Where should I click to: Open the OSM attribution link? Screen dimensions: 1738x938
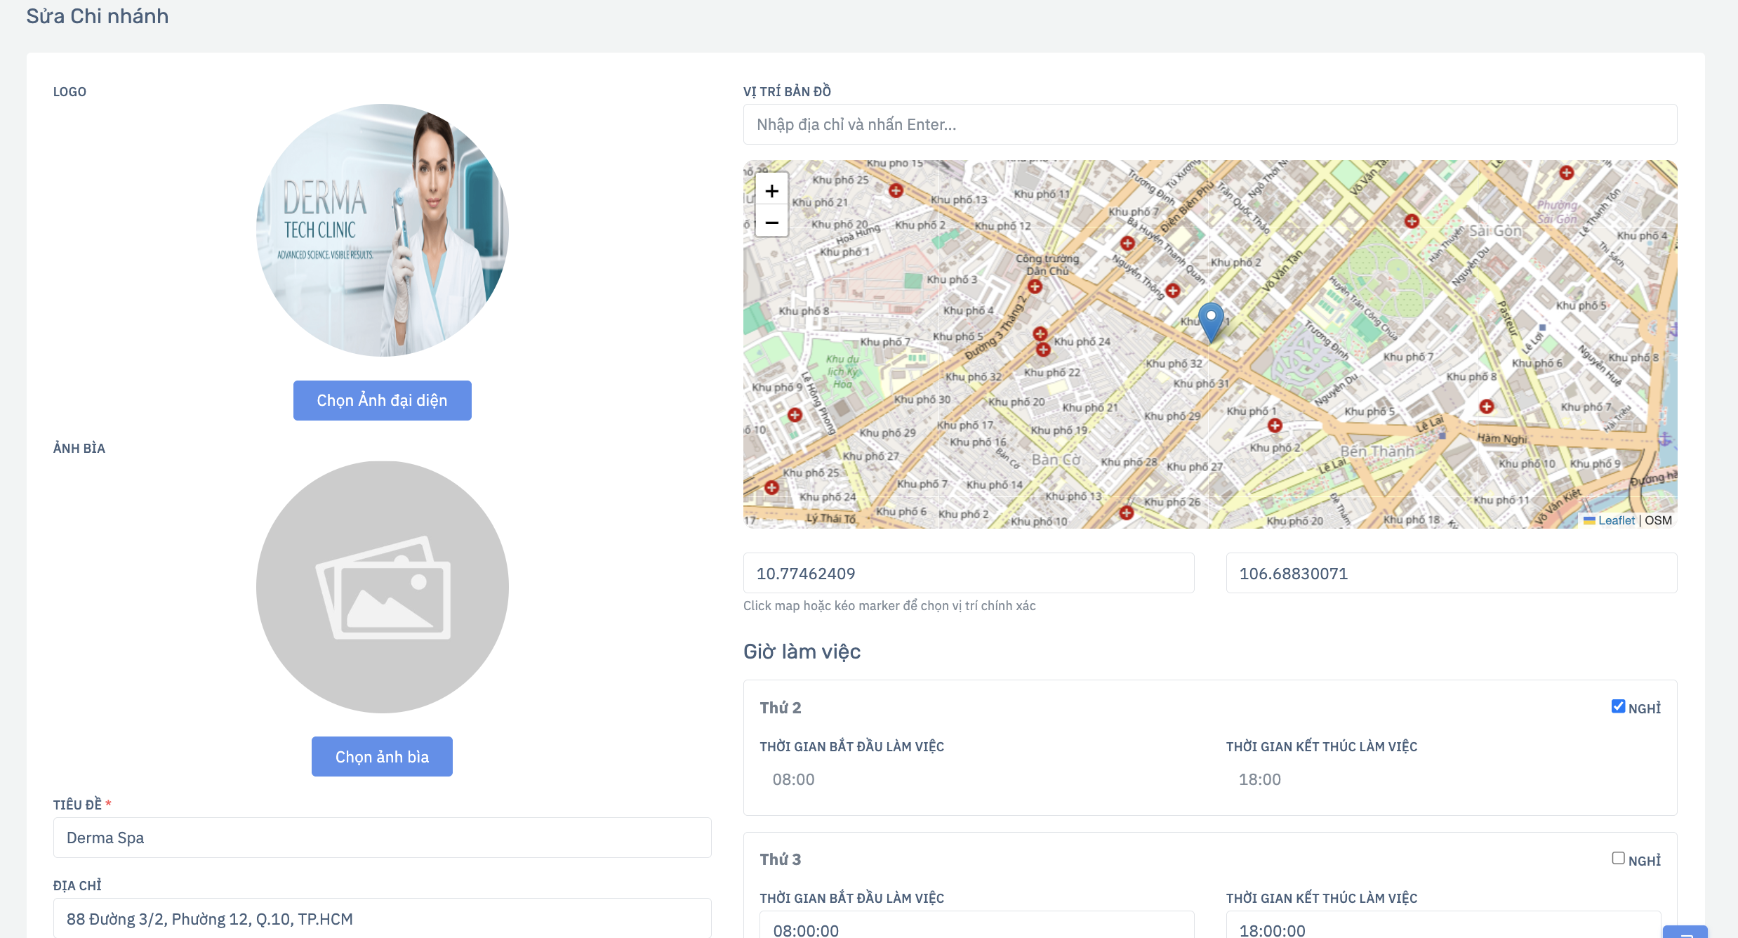(x=1658, y=520)
